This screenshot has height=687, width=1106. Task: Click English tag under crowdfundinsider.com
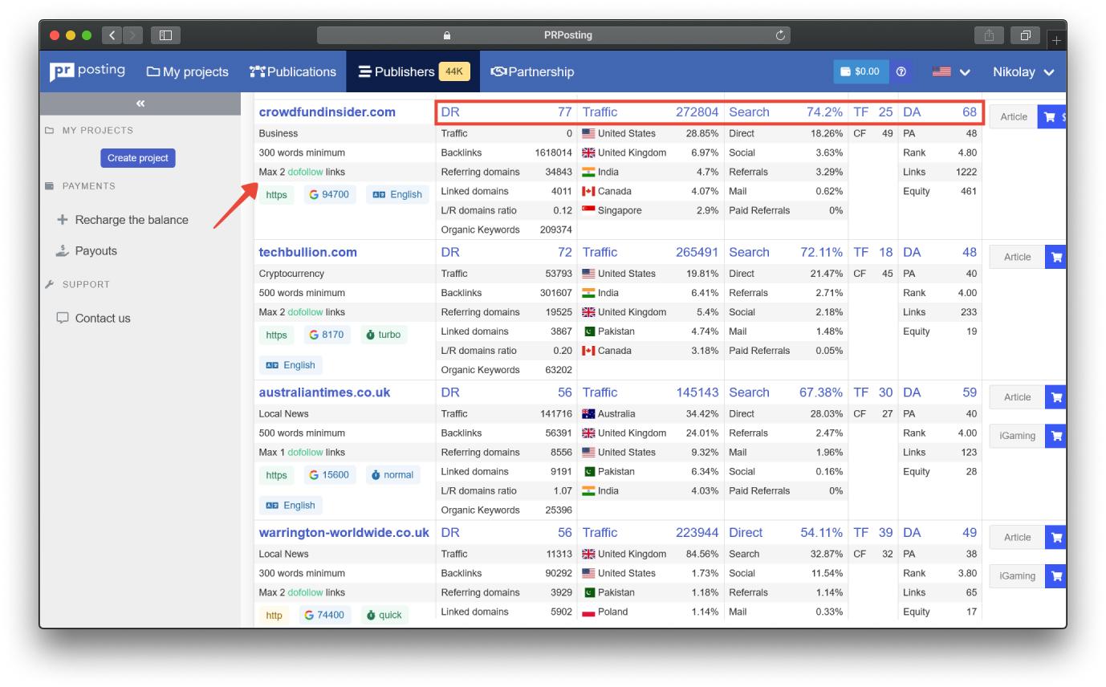click(x=397, y=195)
